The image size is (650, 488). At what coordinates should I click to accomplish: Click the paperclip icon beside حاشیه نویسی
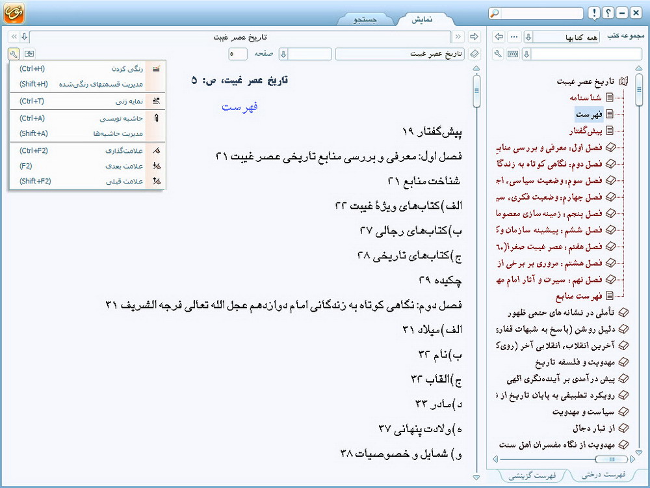156,118
